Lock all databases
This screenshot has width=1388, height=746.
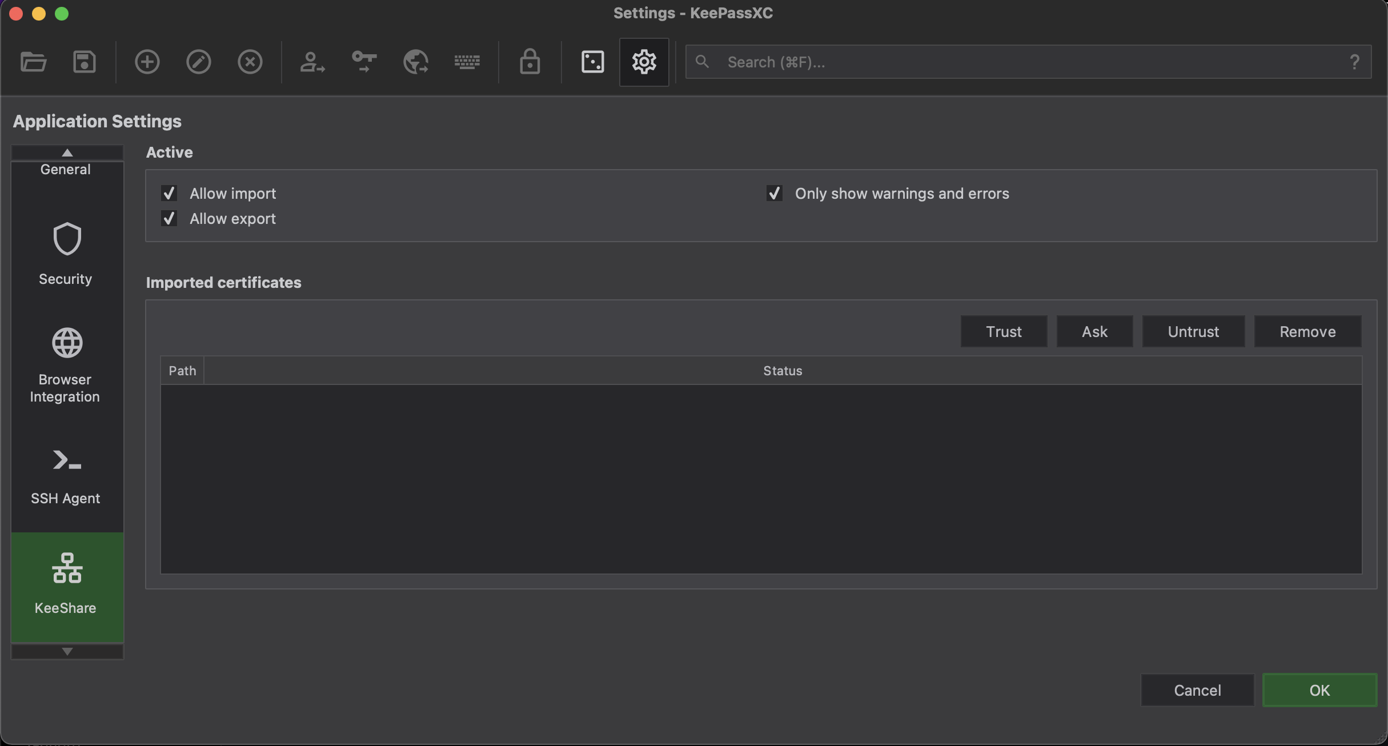point(529,62)
